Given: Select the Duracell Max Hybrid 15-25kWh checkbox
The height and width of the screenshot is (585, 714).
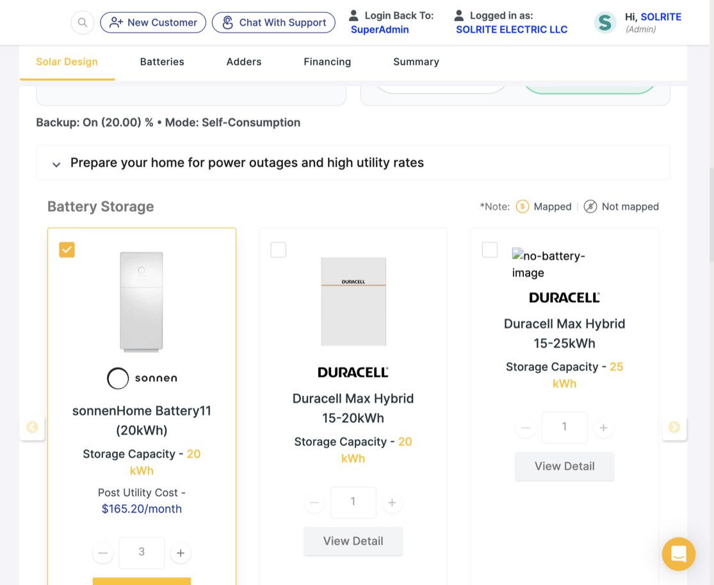Looking at the screenshot, I should (x=489, y=250).
